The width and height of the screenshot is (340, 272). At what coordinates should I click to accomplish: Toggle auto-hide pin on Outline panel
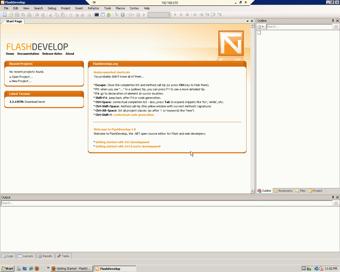pos(333,21)
